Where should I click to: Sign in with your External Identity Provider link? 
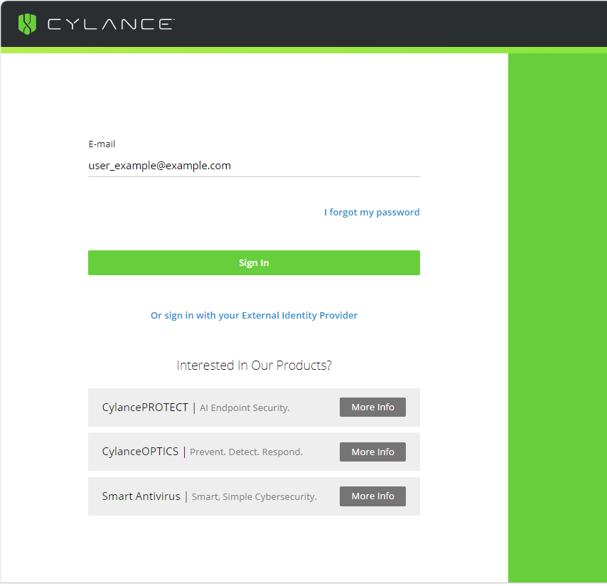pyautogui.click(x=254, y=315)
